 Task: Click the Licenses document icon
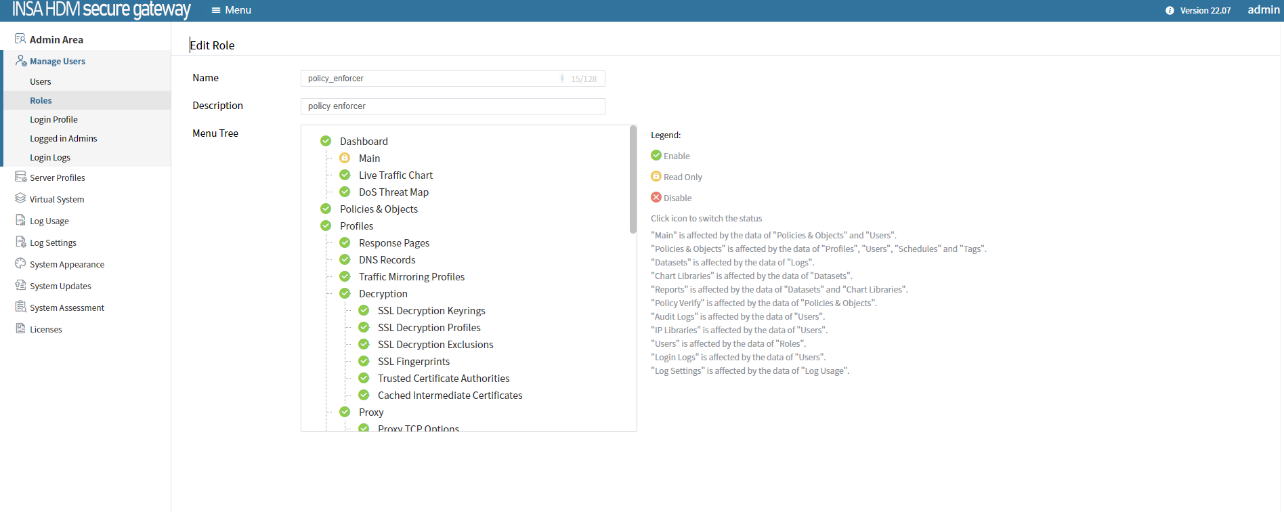[20, 329]
